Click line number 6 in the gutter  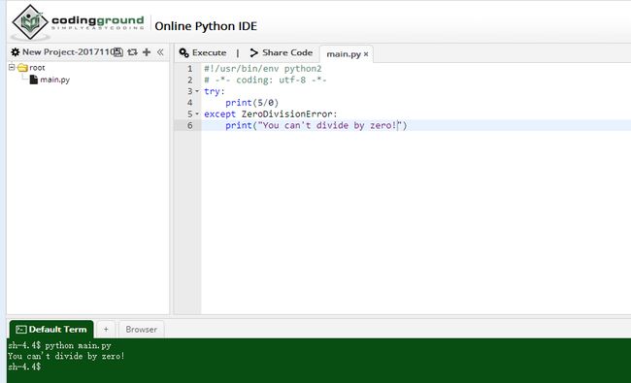(x=190, y=125)
